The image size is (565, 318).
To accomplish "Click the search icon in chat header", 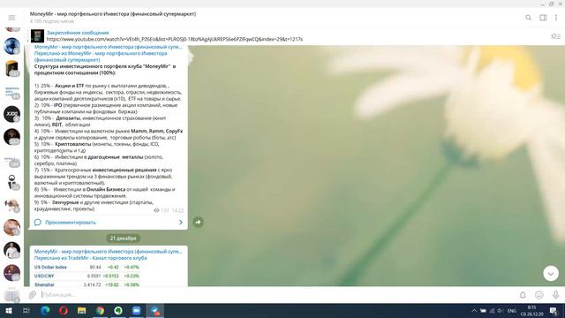I will 528,18.
